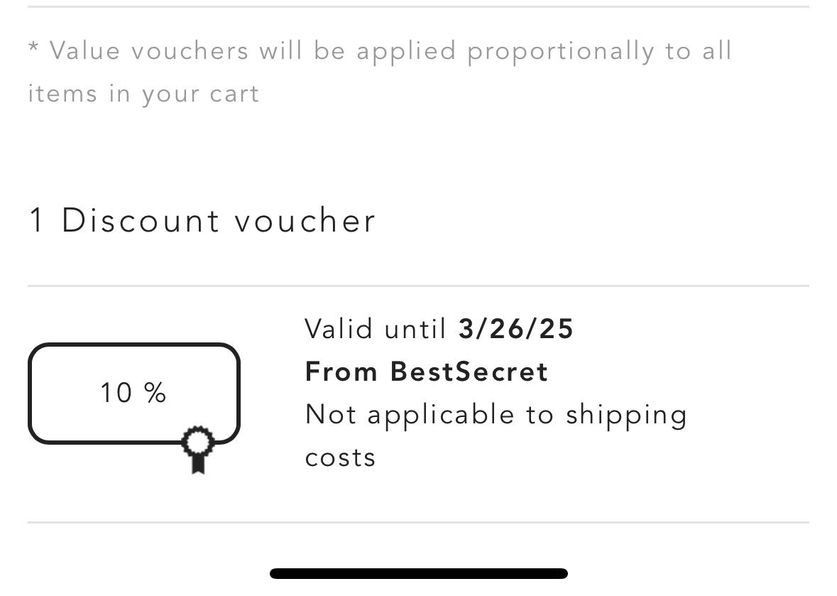Image resolution: width=837 pixels, height=596 pixels.
Task: Tap the word "voucher" in the heading
Action: tap(305, 220)
